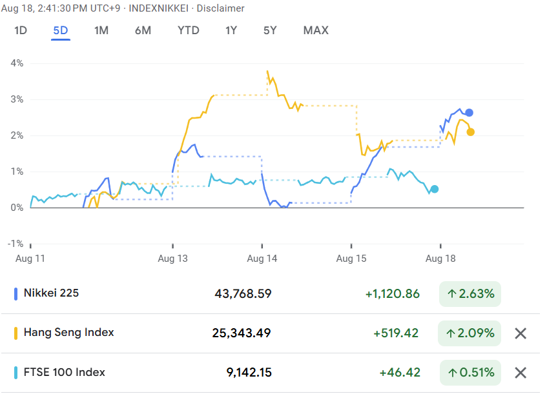
Task: Click the Aug 14 axis label
Action: pos(262,259)
